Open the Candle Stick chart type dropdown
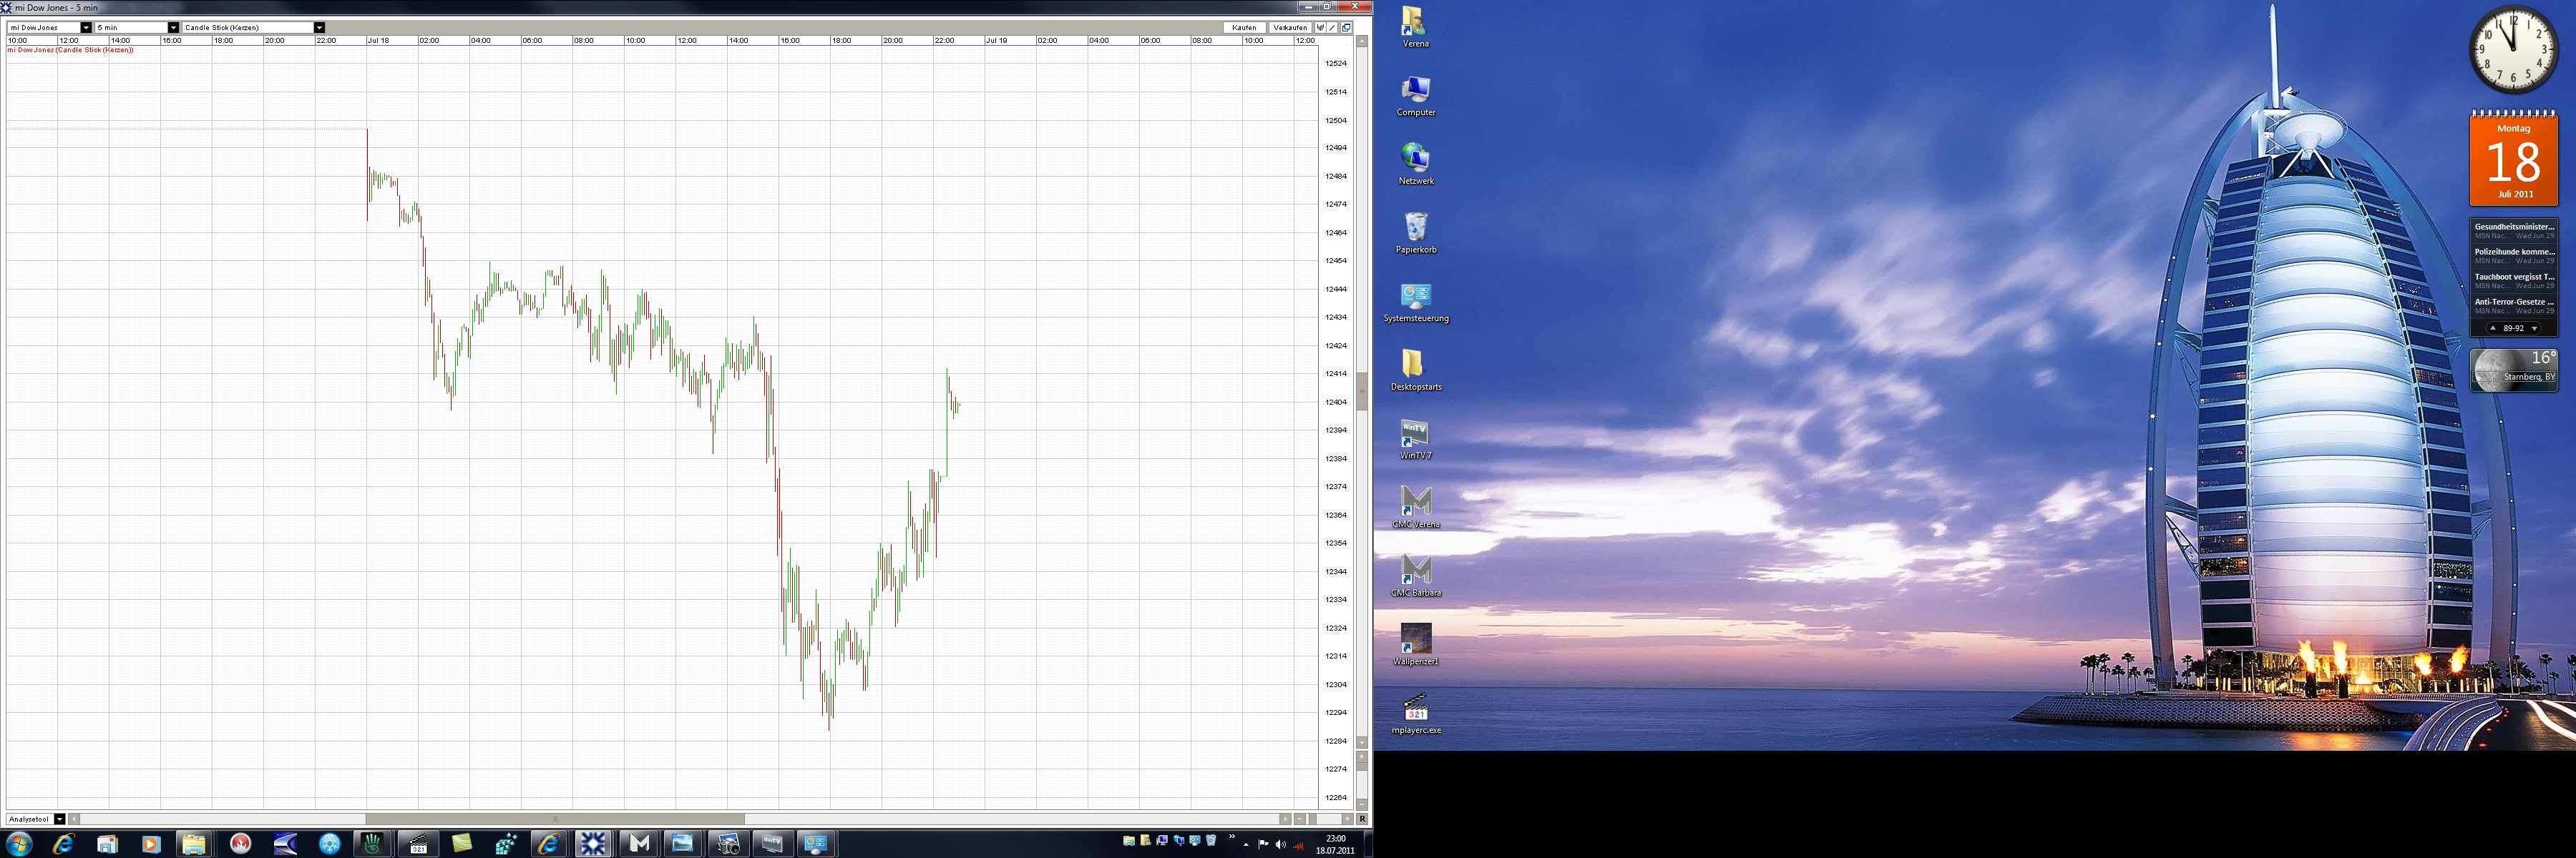The width and height of the screenshot is (2576, 858). click(x=319, y=28)
